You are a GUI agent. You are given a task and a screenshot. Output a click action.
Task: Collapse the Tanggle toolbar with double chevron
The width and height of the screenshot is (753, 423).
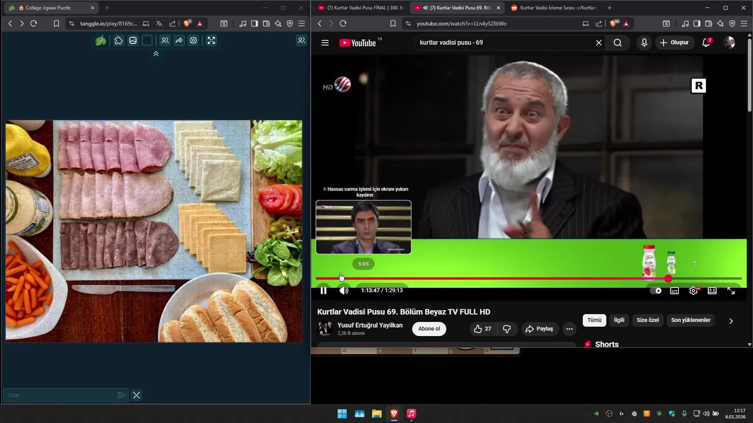tap(156, 53)
